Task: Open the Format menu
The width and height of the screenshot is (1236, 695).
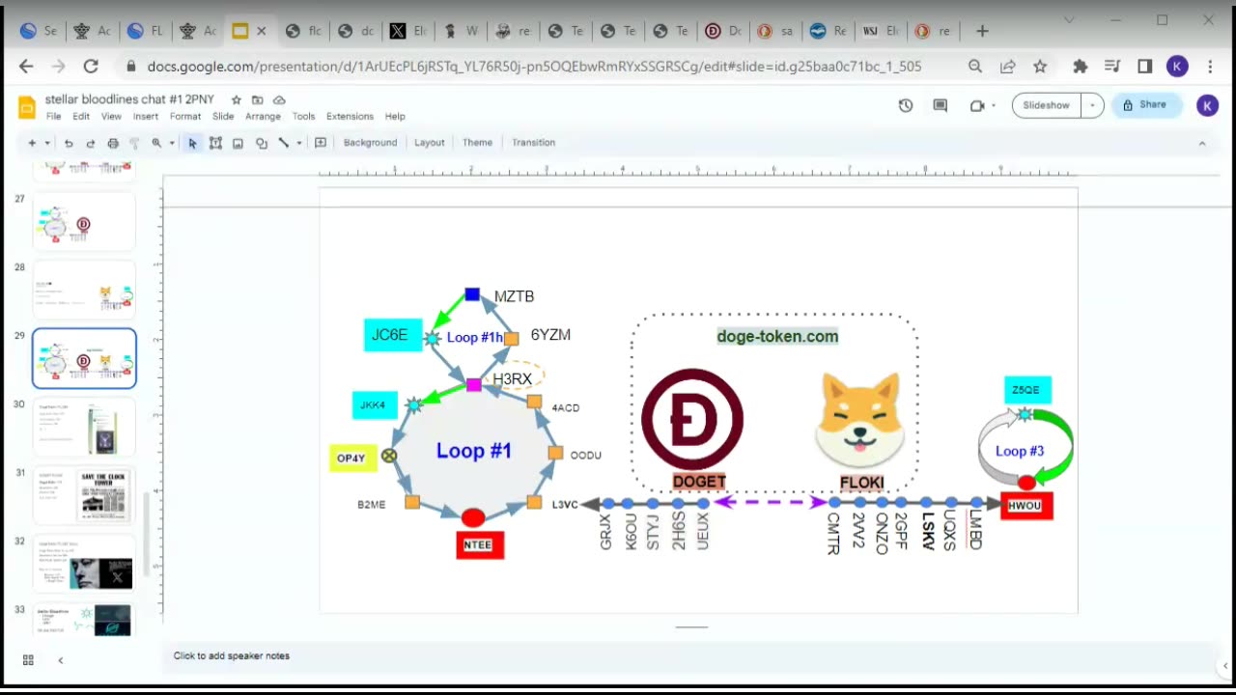Action: click(x=185, y=116)
